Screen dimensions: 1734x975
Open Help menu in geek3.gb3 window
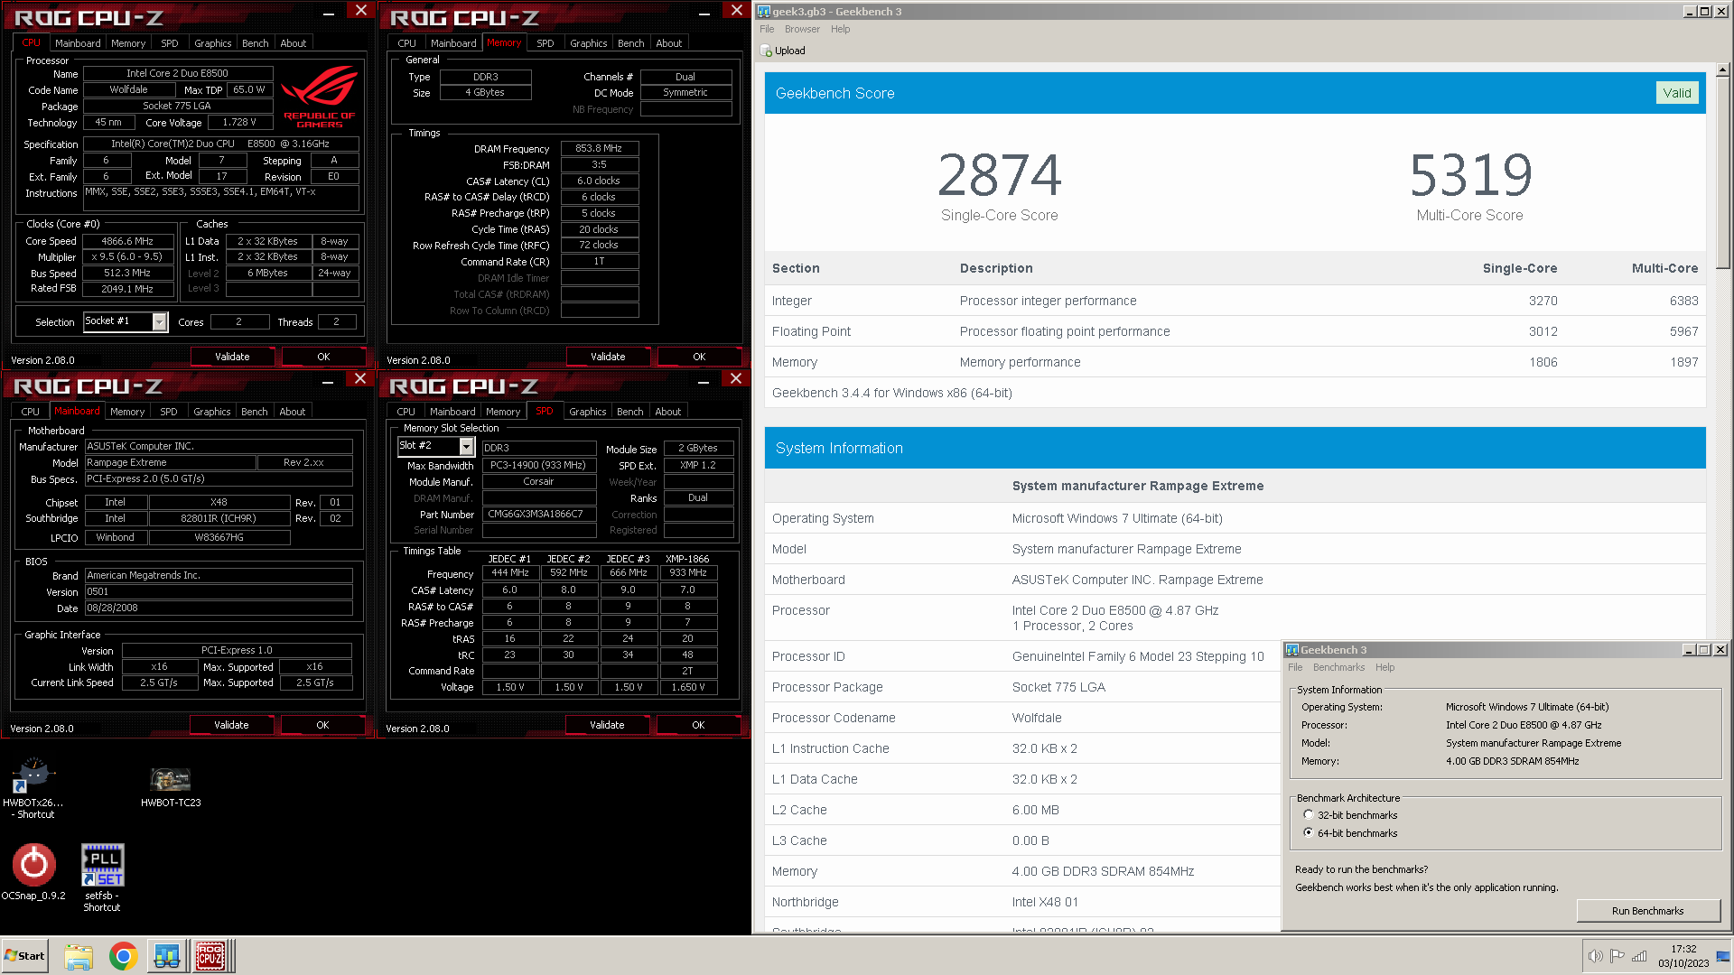[840, 29]
